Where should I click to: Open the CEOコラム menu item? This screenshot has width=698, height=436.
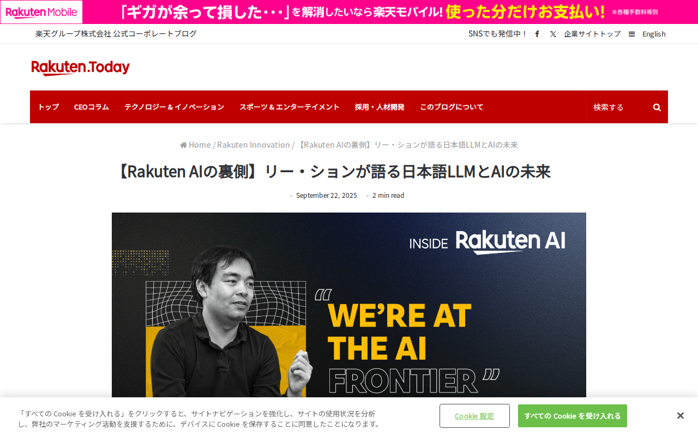pyautogui.click(x=92, y=107)
